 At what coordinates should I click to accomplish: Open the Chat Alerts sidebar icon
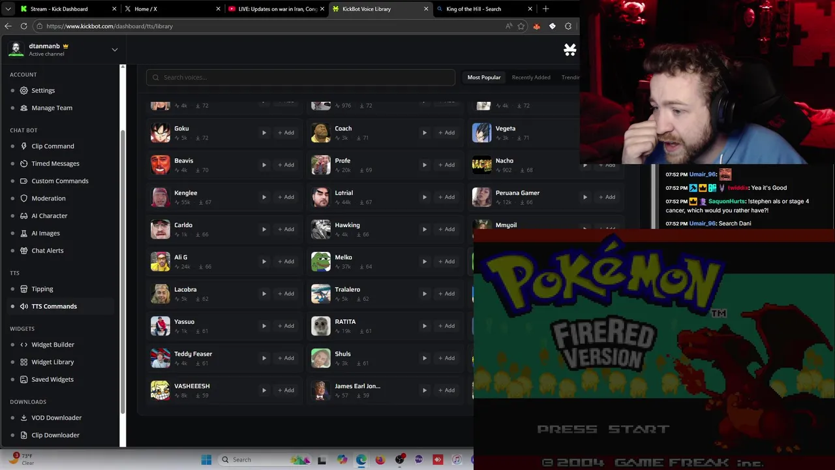click(x=24, y=251)
